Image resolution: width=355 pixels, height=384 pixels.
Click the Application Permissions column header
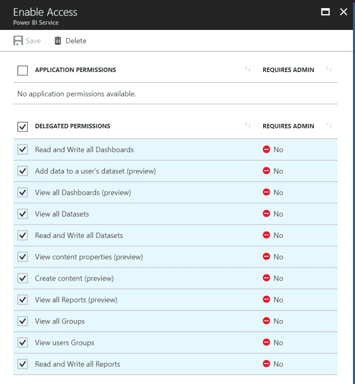click(x=75, y=70)
